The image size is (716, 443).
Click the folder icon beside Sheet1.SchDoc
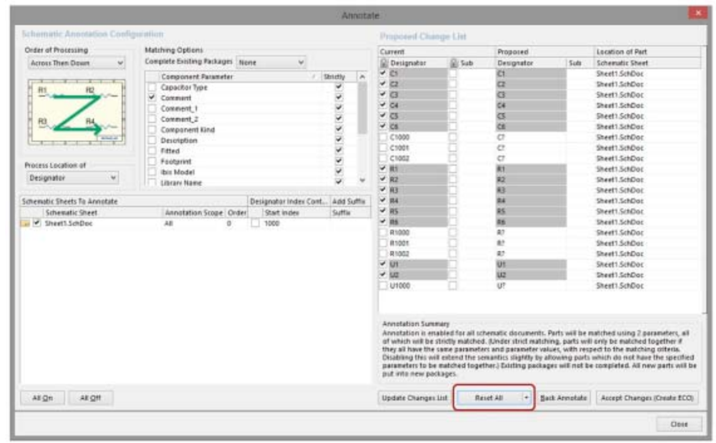click(26, 223)
